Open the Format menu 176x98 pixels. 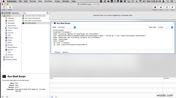[33, 1]
